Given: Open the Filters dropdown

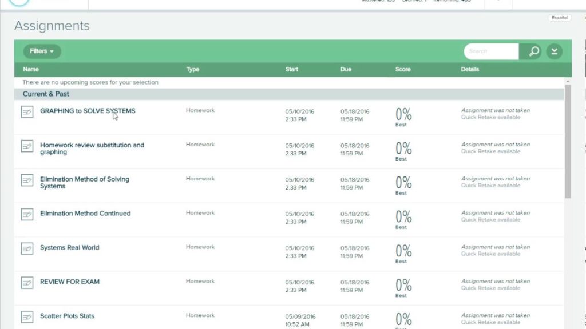Looking at the screenshot, I should 42,51.
